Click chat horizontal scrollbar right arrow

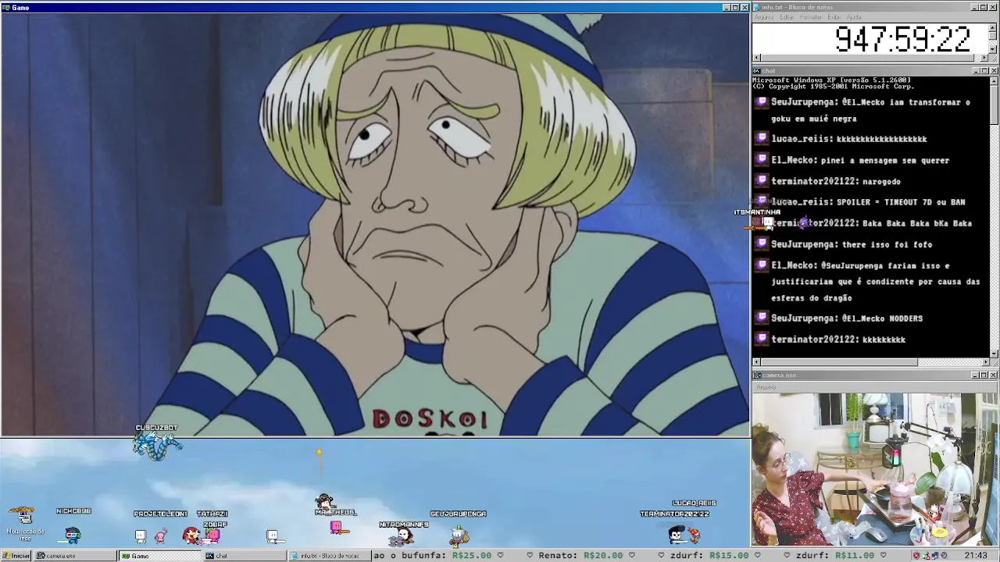(984, 362)
